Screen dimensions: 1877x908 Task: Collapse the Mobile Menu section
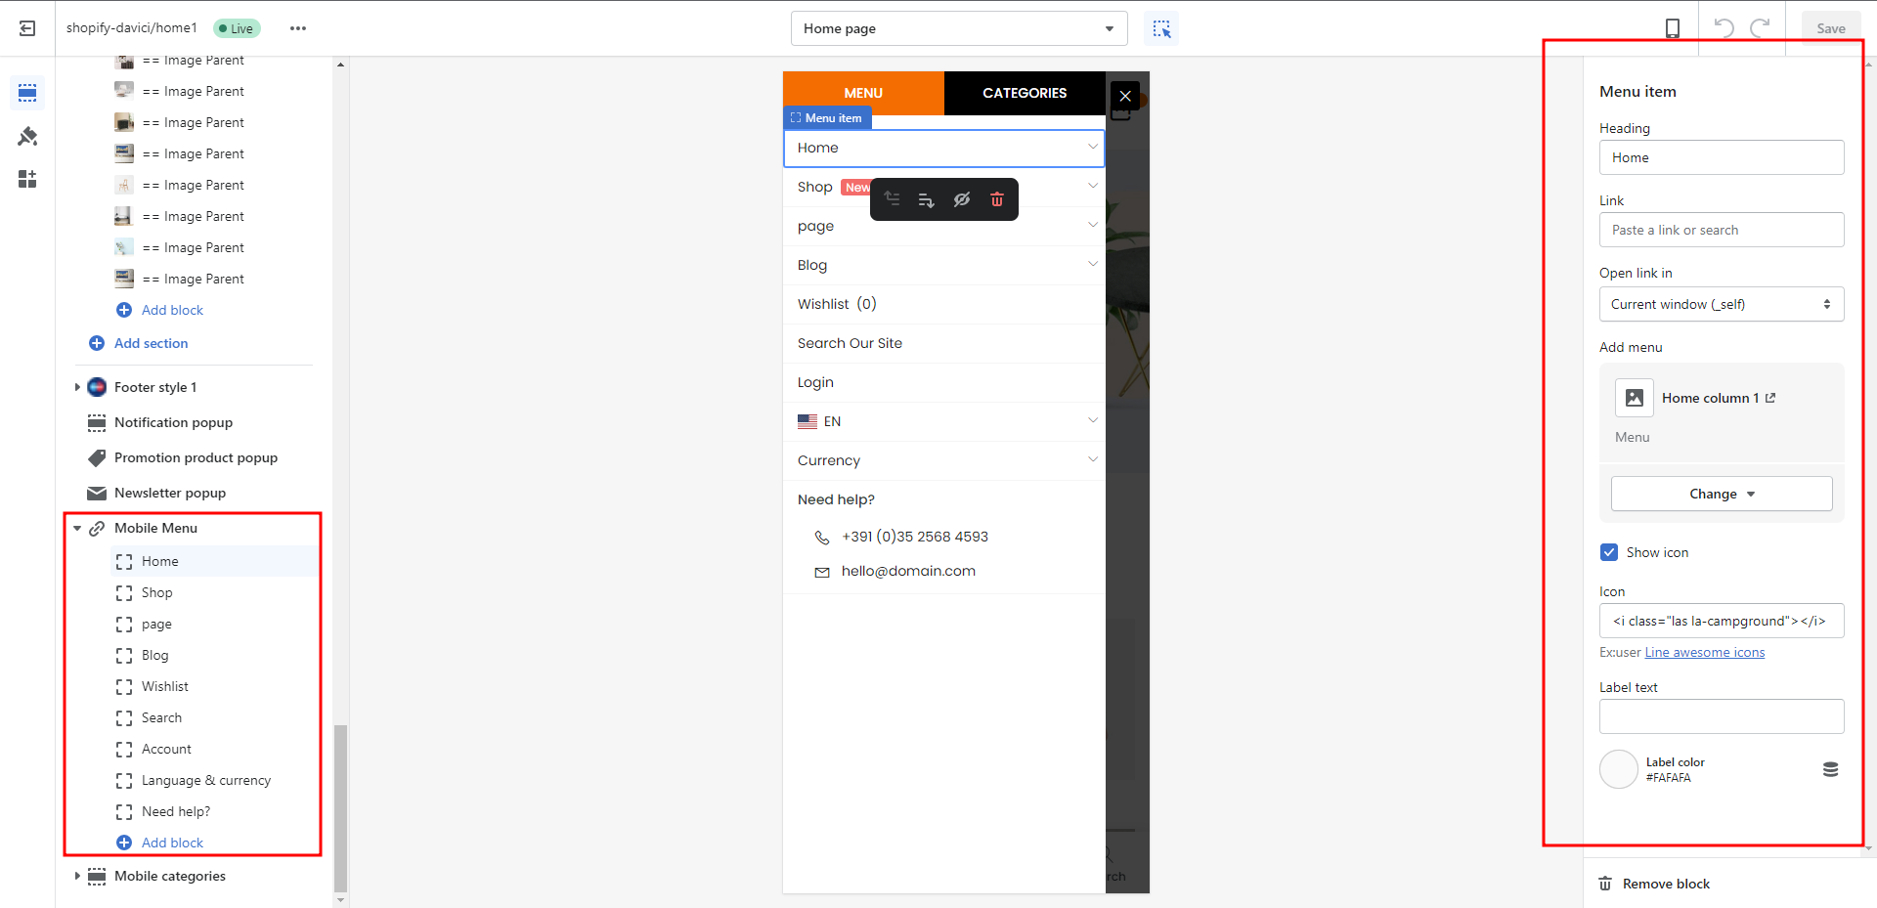[77, 528]
